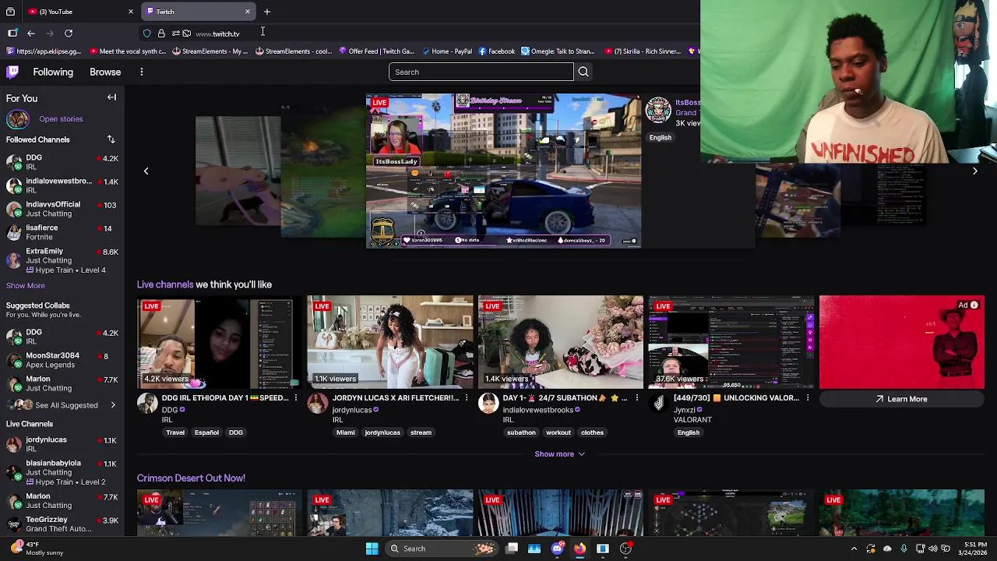Open blasianbabylola channel in sidebar
The image size is (997, 561).
click(62, 472)
